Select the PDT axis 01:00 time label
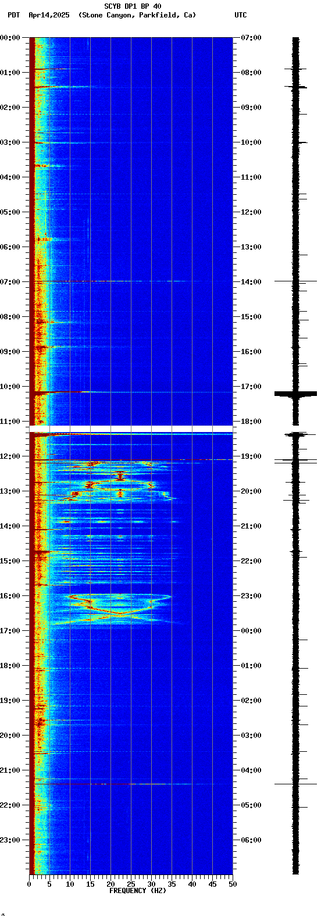The height and width of the screenshot is (921, 321). [x=10, y=73]
